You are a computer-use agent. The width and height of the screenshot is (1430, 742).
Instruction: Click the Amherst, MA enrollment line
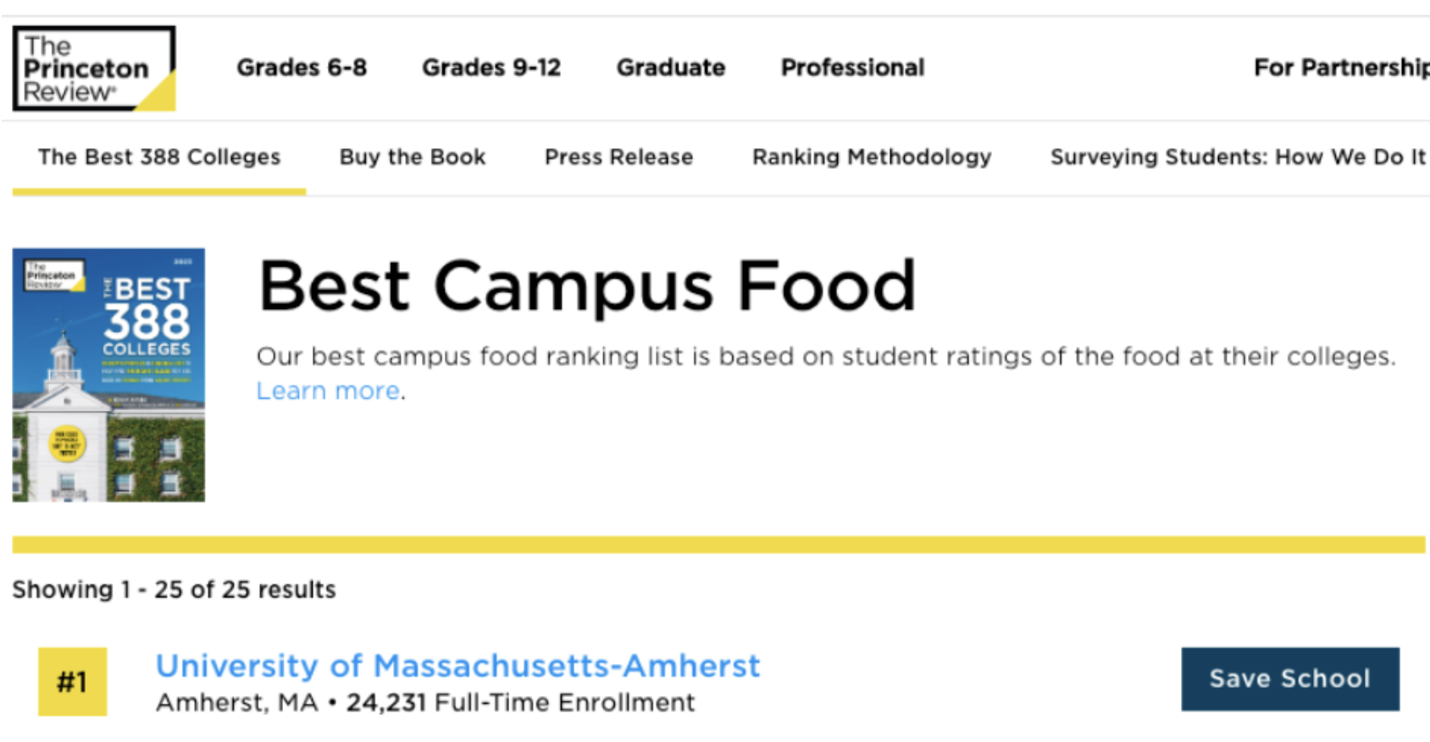tap(425, 703)
